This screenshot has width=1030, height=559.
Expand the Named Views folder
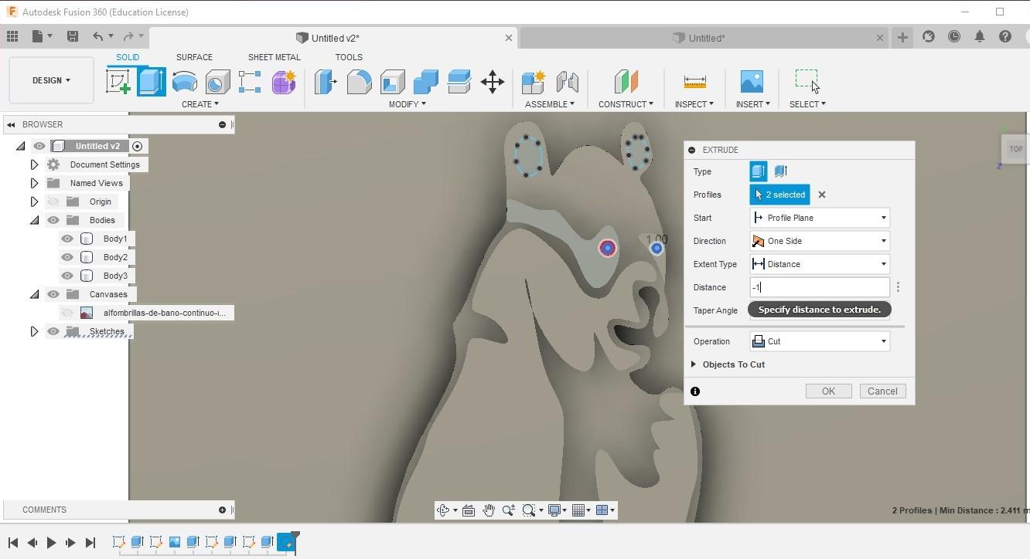pos(34,183)
